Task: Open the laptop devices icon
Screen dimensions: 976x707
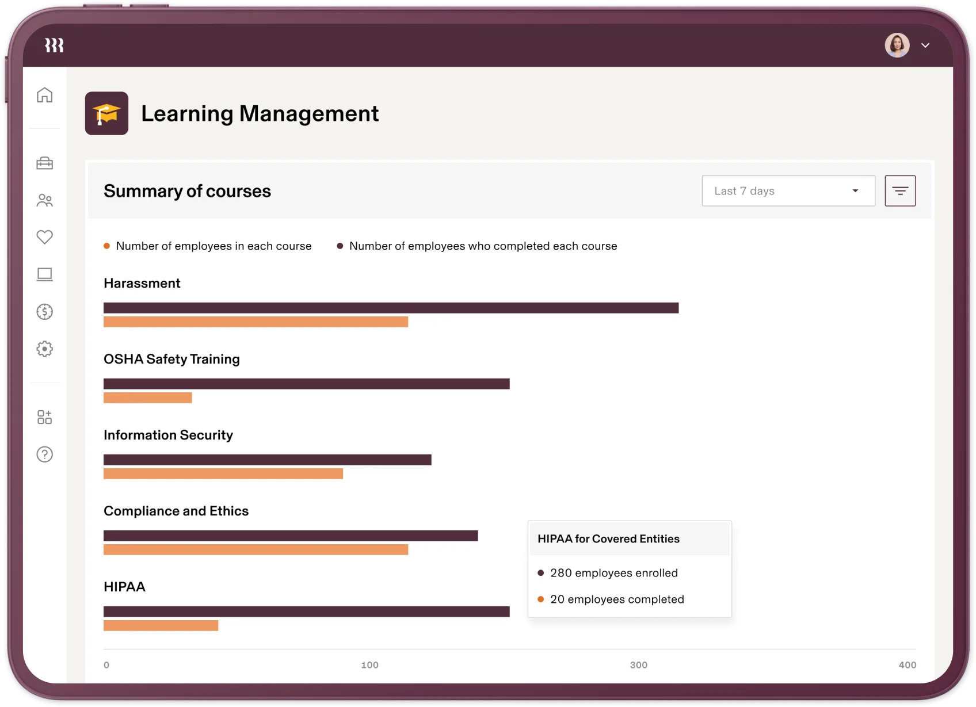Action: click(44, 274)
